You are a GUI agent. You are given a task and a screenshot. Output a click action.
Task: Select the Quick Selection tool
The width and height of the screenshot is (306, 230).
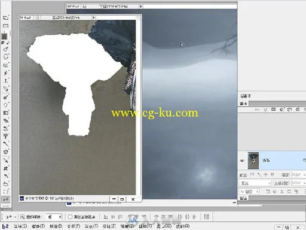(x=6, y=176)
